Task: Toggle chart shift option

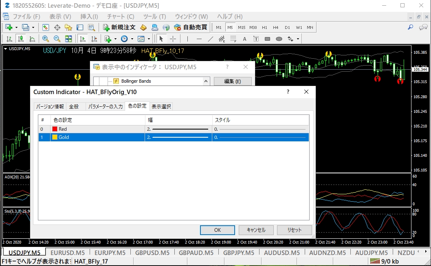Action: (x=94, y=39)
